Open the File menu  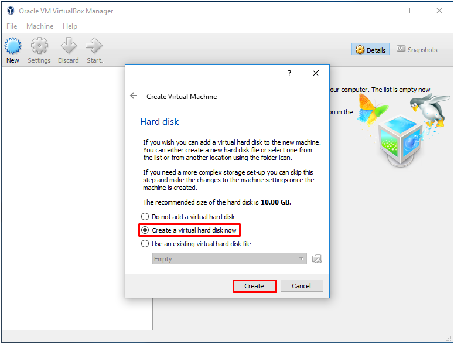(x=12, y=26)
